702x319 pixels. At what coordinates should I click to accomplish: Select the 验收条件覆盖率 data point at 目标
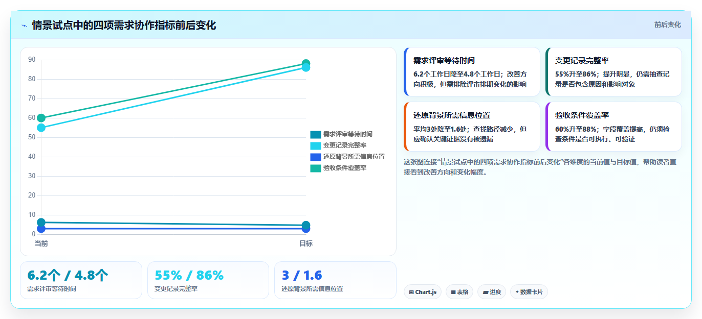click(x=306, y=64)
